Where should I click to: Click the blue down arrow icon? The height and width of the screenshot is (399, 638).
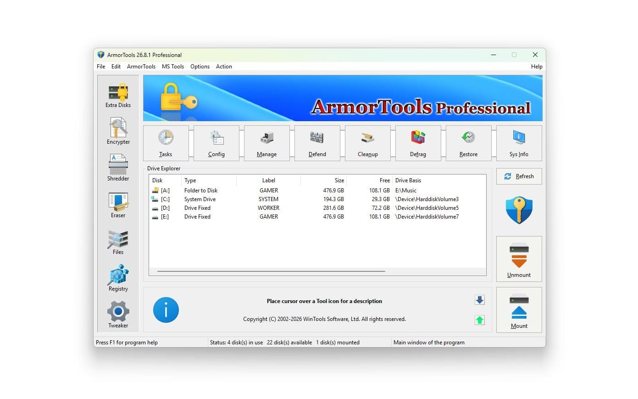pos(480,300)
